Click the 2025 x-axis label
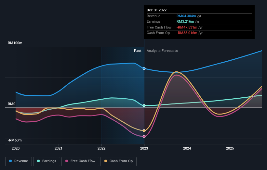The width and height of the screenshot is (267, 170). [230, 148]
